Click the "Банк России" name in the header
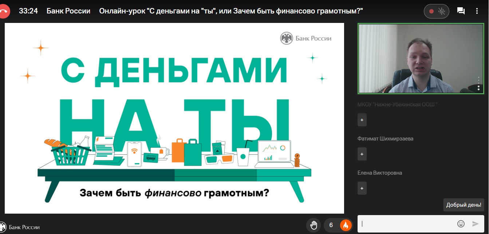 click(68, 11)
